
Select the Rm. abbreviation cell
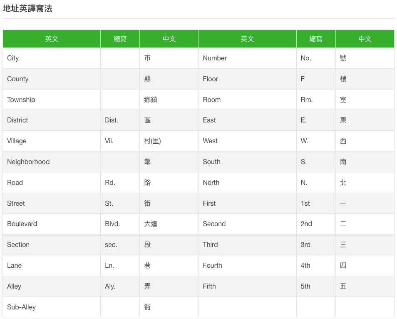tap(307, 100)
